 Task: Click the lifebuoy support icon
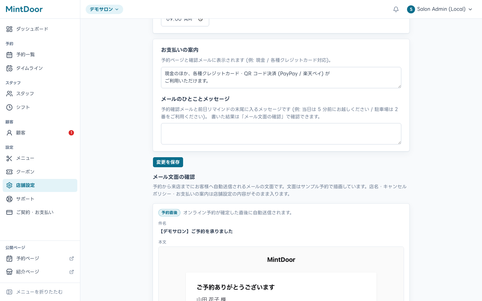9,199
